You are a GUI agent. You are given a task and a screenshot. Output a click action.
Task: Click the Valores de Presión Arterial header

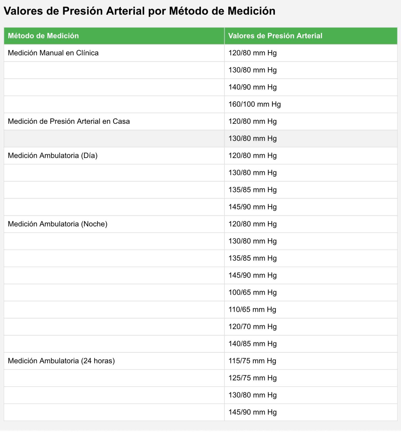[x=275, y=36]
